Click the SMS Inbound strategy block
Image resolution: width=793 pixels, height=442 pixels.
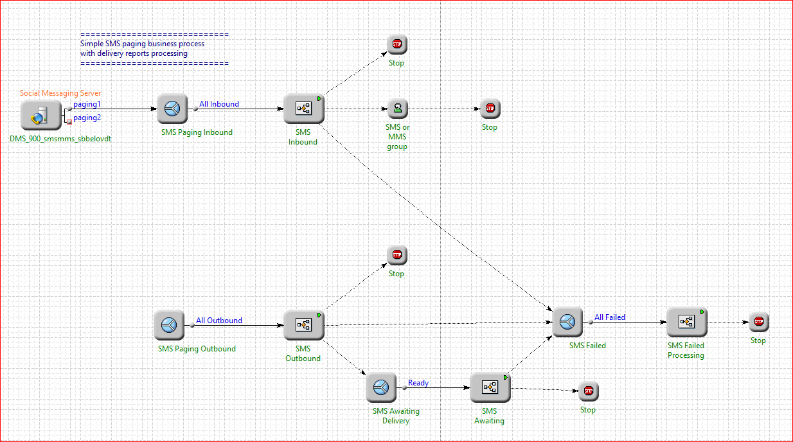pyautogui.click(x=303, y=109)
